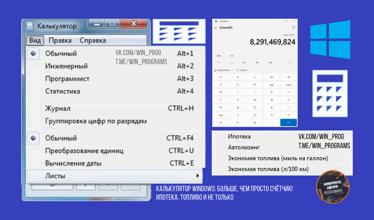Select Обычный with CTRL+F4 shortcut

pyautogui.click(x=115, y=138)
